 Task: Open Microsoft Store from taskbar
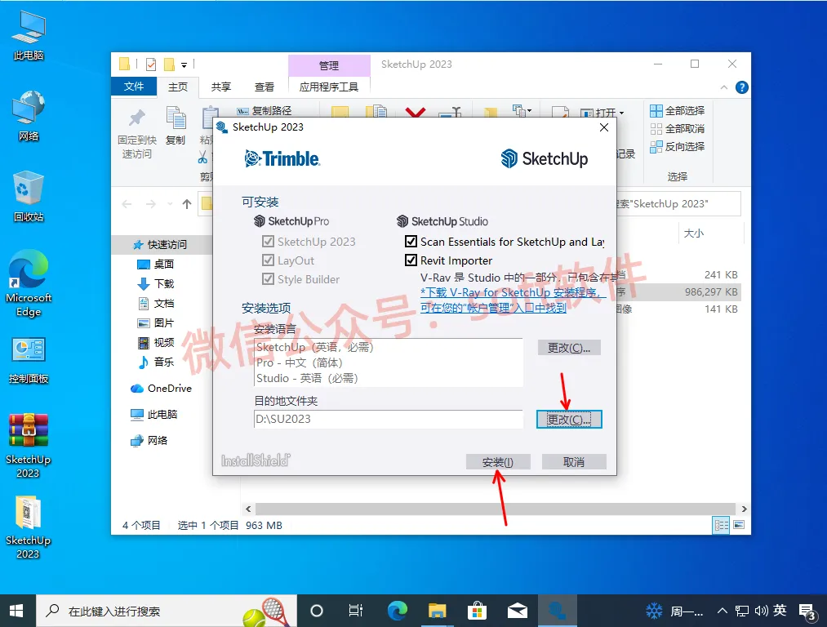point(477,611)
